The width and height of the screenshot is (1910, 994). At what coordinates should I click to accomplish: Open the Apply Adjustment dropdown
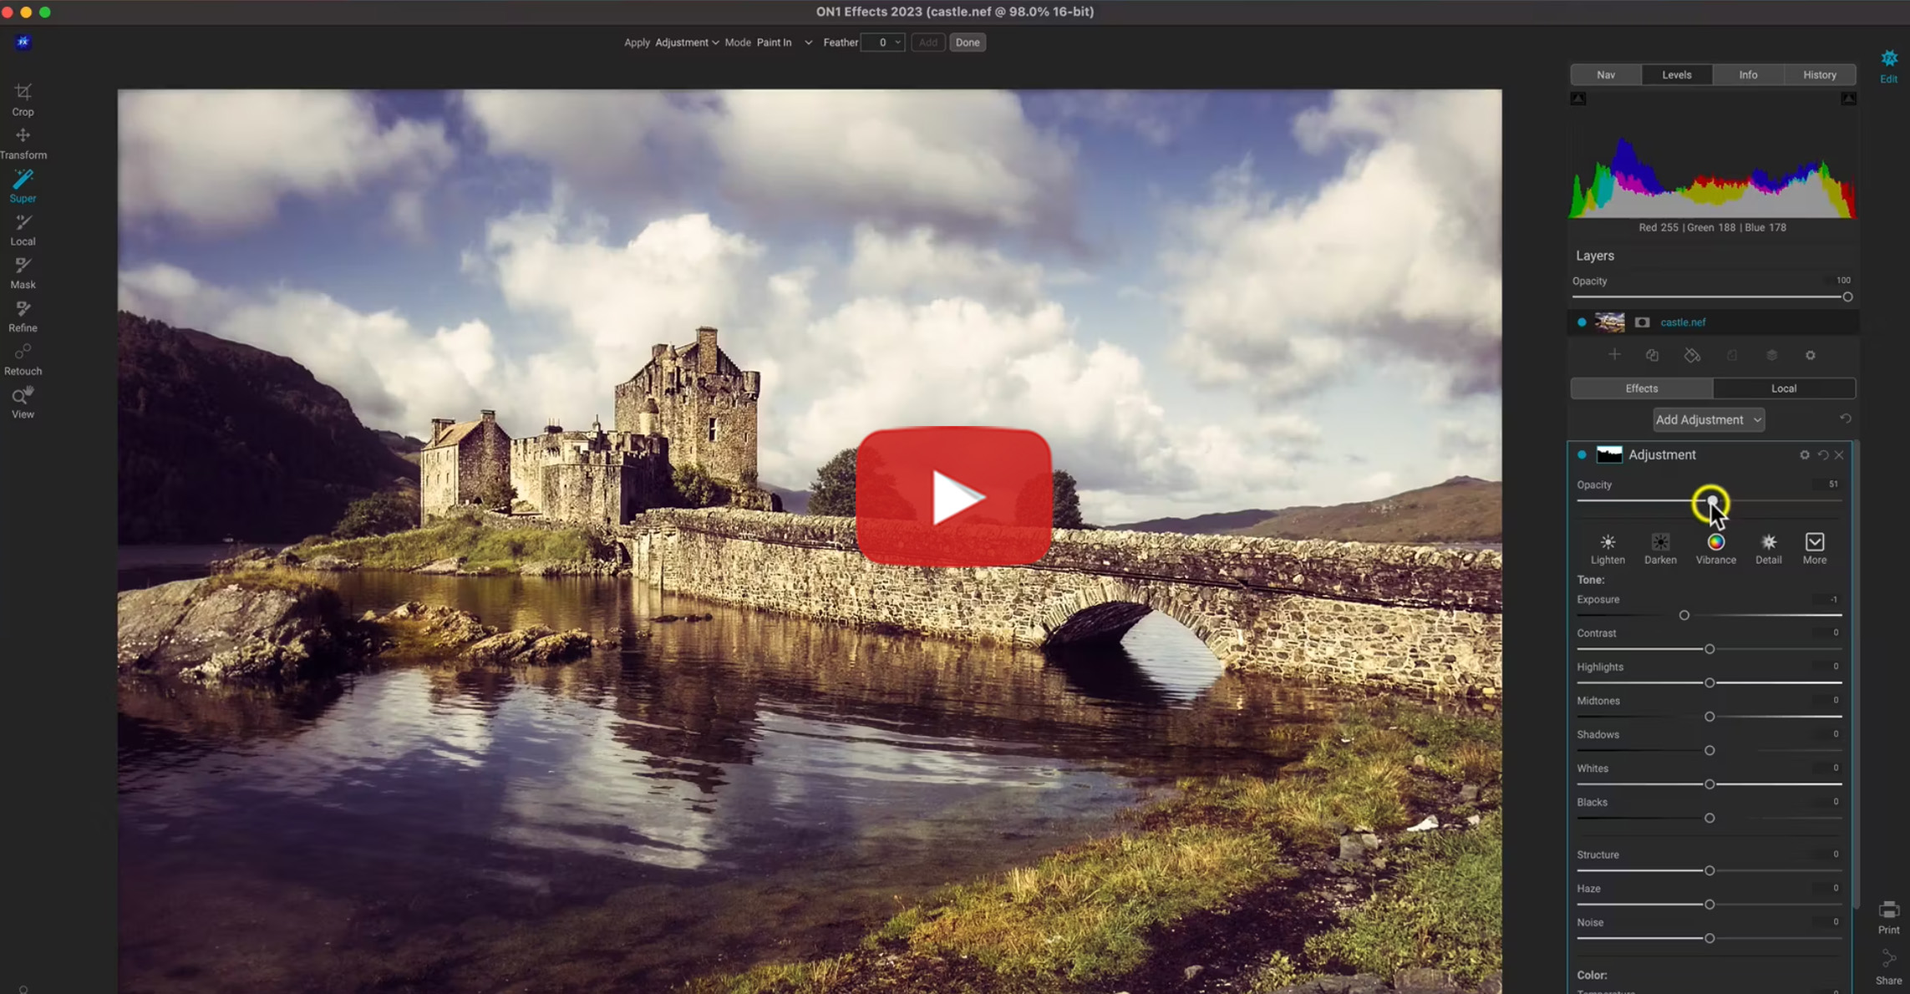pos(687,43)
